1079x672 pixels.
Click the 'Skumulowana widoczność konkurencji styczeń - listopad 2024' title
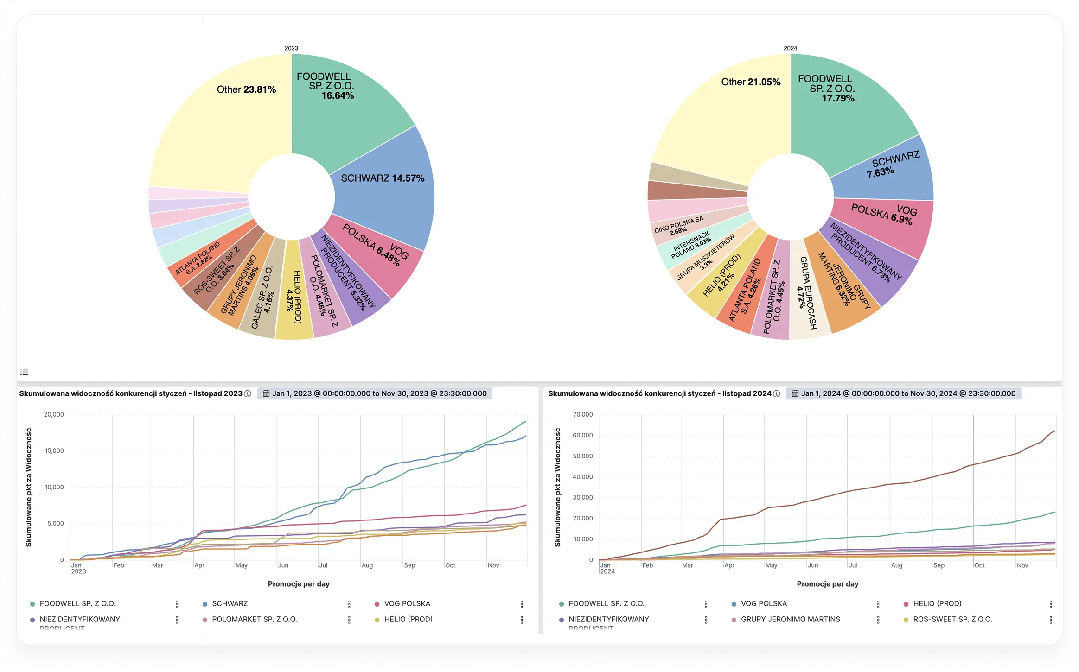coord(660,393)
